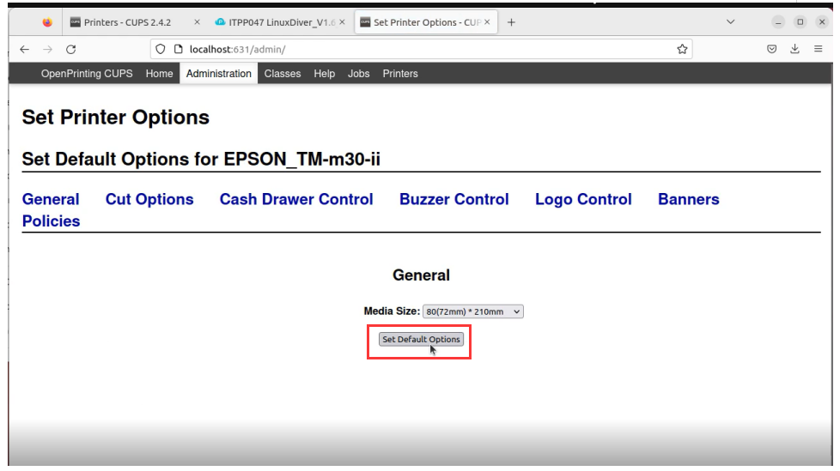Select the Set Printer Options tab
The image size is (840, 471).
(426, 22)
